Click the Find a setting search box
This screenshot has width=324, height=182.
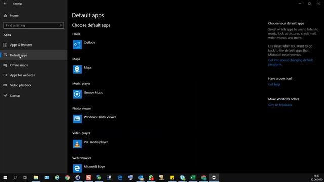(x=34, y=25)
